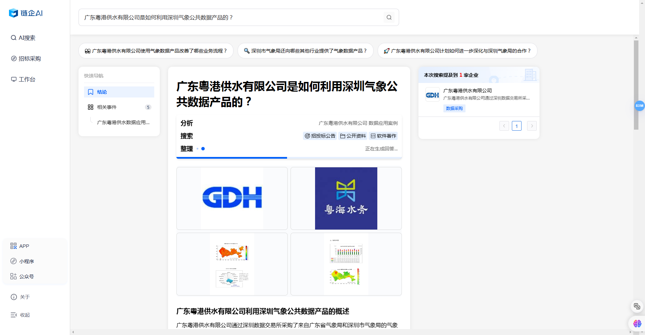This screenshot has height=335, width=645.
Task: Open the 公众号 option
Action: point(22,276)
